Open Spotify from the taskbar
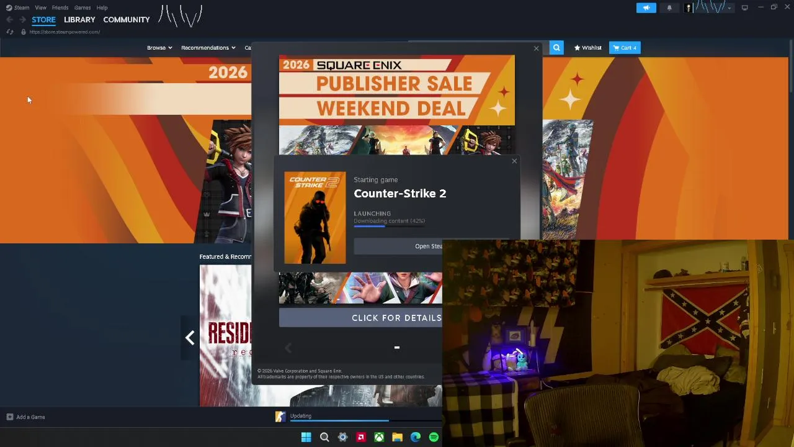 pos(434,438)
